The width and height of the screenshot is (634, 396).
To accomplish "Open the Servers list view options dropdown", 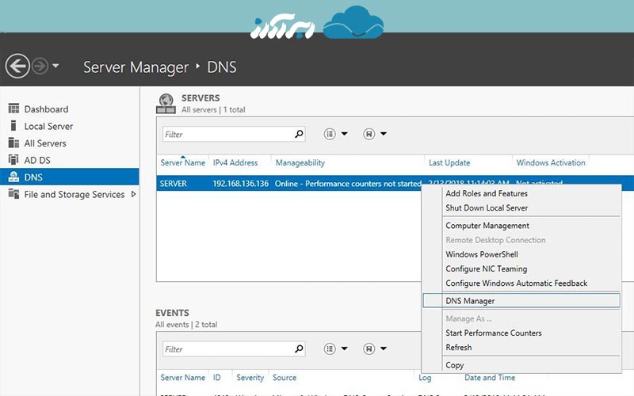I will (336, 135).
